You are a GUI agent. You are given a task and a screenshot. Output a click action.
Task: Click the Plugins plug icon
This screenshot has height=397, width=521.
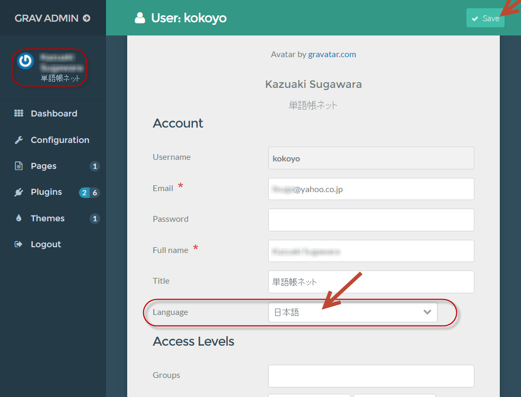(x=19, y=192)
